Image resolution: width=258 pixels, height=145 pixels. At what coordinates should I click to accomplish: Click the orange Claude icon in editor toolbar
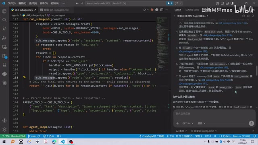(x=152, y=10)
